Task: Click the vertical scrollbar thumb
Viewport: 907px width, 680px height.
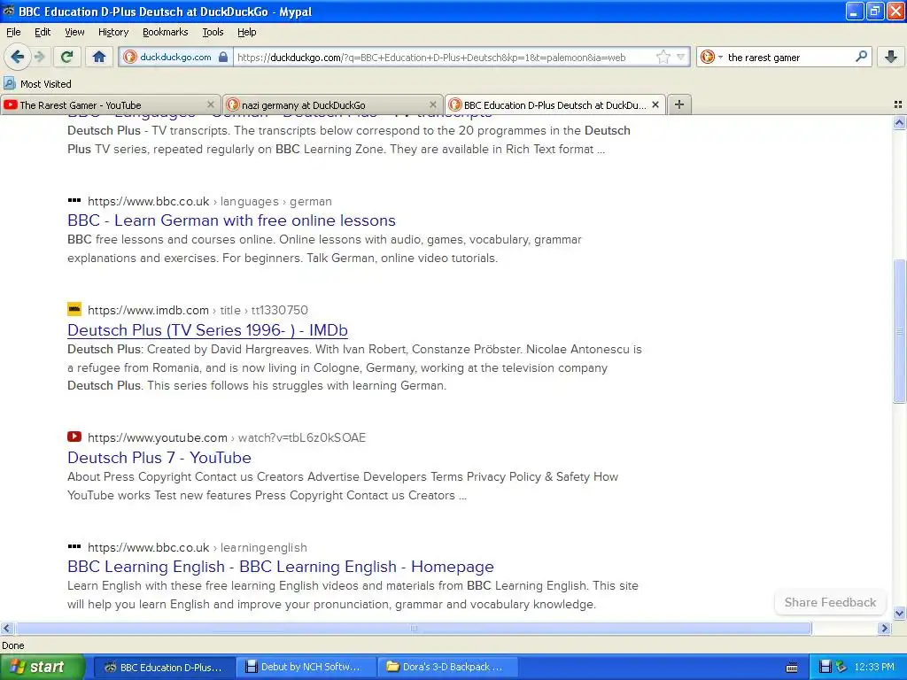Action: point(899,331)
